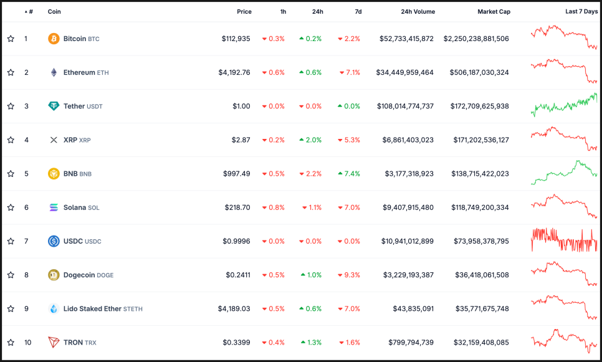Open the USDC coin page link

82,242
